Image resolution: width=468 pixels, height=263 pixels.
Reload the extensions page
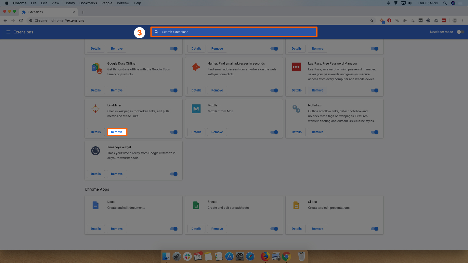pos(21,20)
